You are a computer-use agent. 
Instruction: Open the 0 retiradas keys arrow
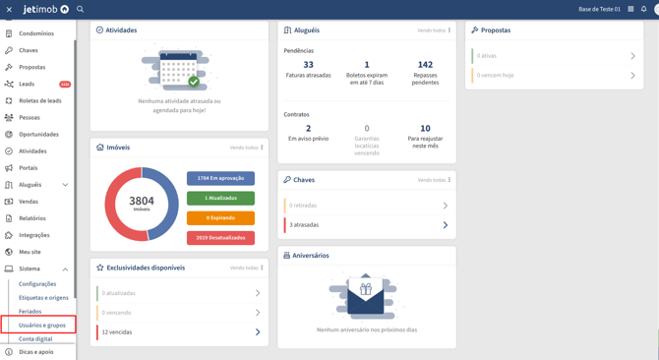(x=446, y=206)
